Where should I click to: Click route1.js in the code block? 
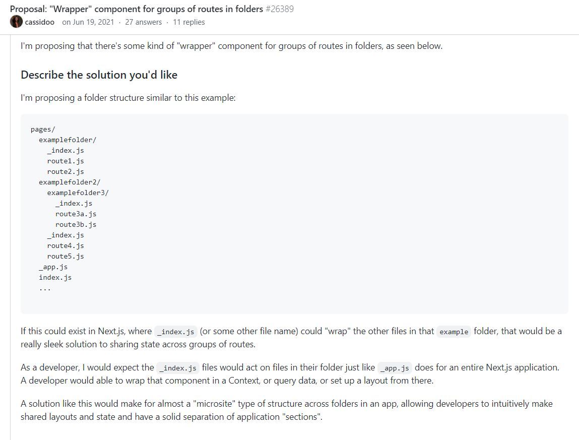66,161
